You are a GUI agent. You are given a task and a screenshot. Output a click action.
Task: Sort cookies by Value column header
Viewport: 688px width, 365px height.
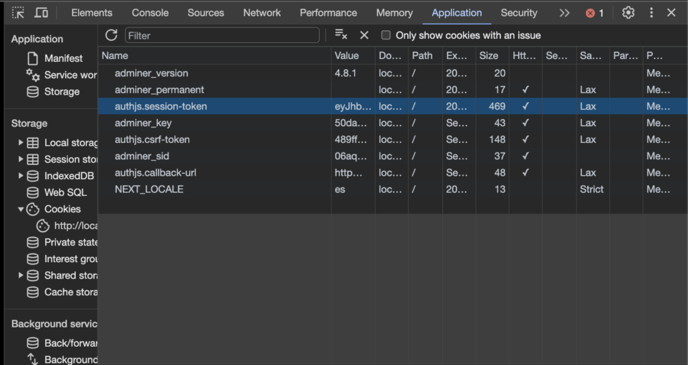pyautogui.click(x=353, y=56)
